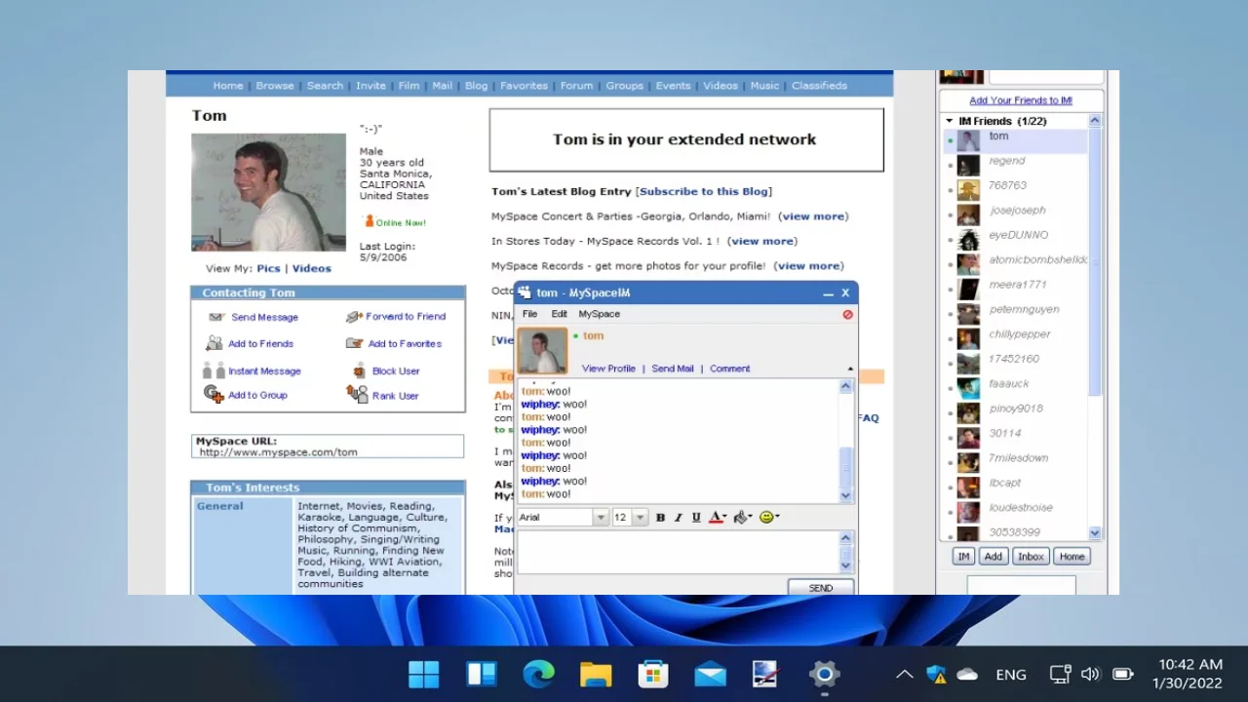This screenshot has height=702, width=1248.
Task: Select friend chillypepper in IM Friends list
Action: tap(1015, 339)
